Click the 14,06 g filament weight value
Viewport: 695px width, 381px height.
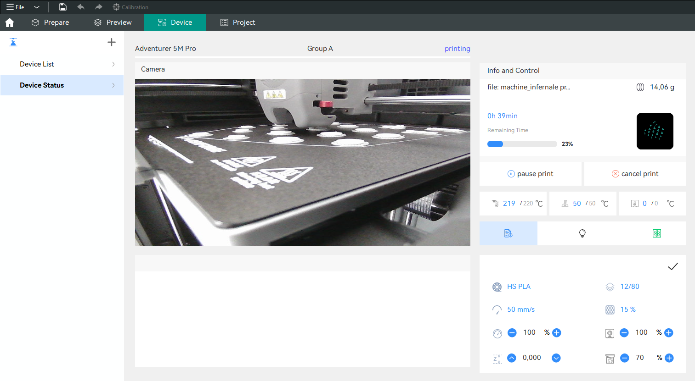[662, 87]
